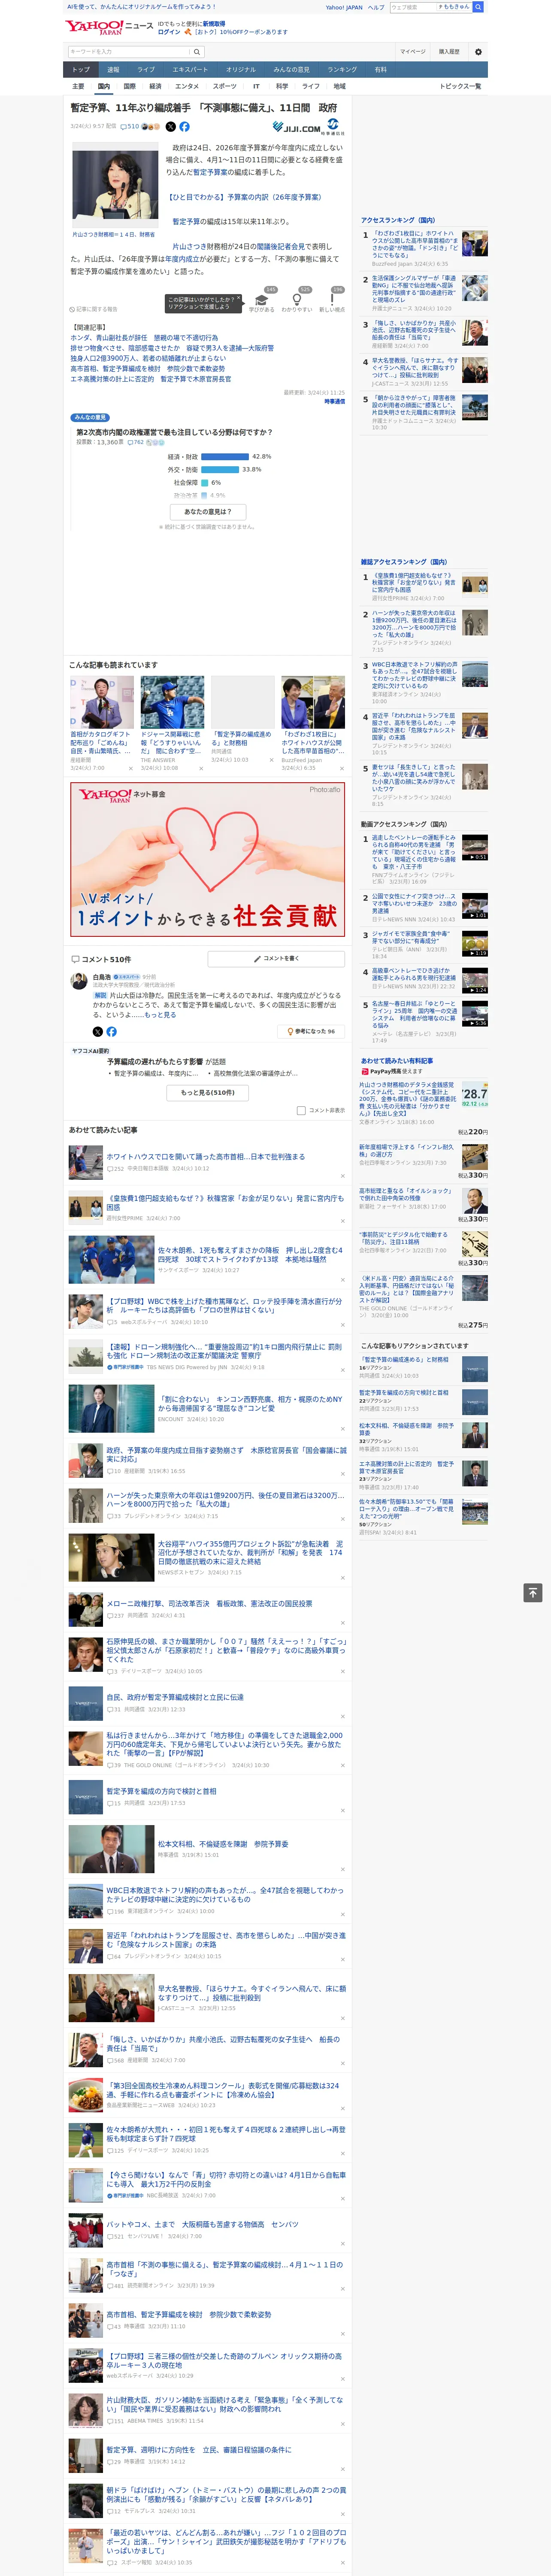Switch to the トップ tab
The height and width of the screenshot is (2576, 551).
point(81,70)
